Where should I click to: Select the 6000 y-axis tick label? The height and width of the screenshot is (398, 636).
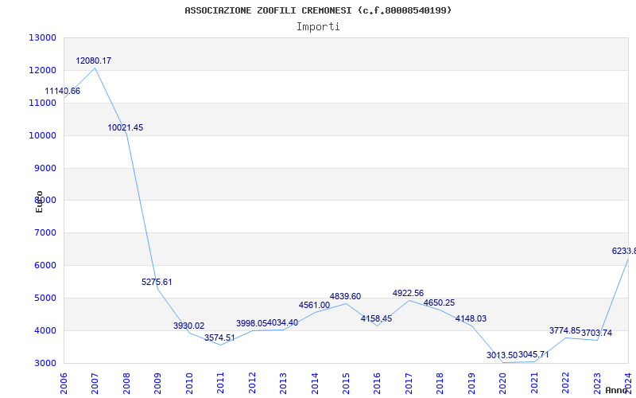(45, 265)
